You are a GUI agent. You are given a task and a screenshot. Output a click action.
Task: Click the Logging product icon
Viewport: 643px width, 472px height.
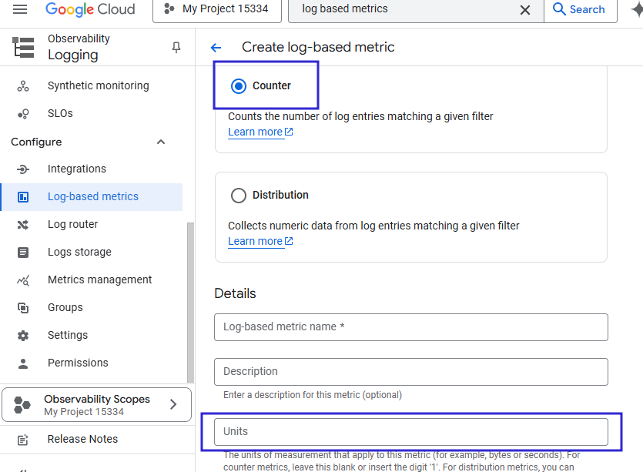coord(23,47)
